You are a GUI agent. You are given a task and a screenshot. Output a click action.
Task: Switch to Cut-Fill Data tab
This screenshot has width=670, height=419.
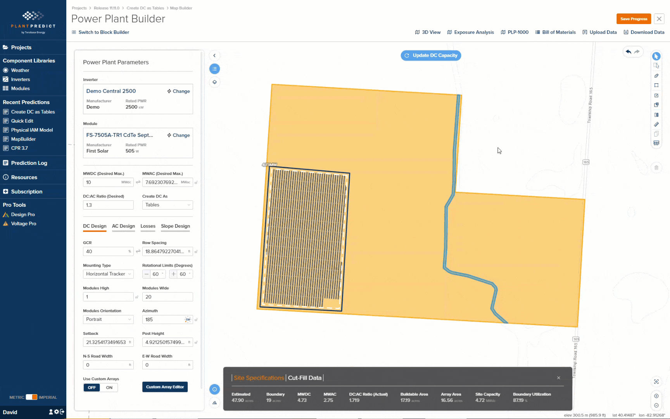pyautogui.click(x=305, y=378)
